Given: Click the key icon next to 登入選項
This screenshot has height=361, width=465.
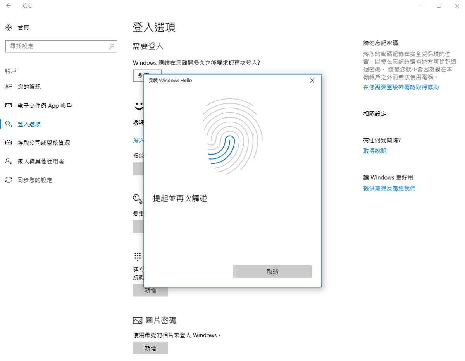Looking at the screenshot, I should coord(9,124).
